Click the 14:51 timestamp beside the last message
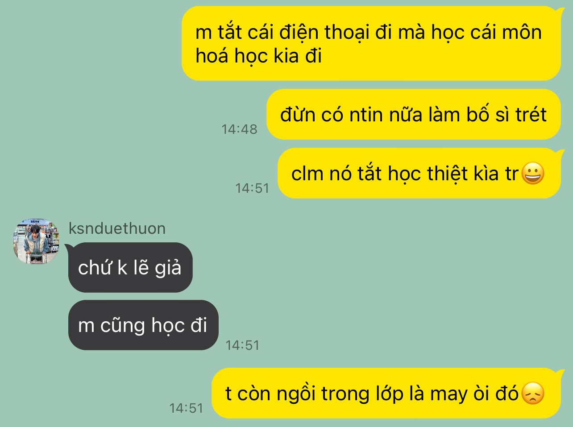Screen dimensions: 573x427 [186, 408]
